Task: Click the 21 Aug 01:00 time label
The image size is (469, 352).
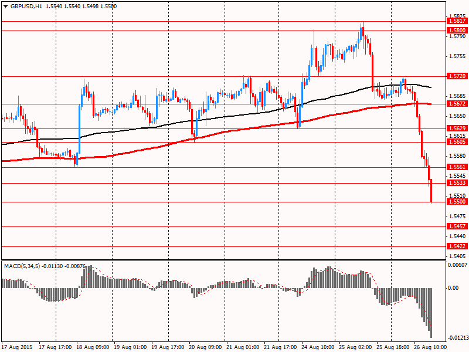Action: pyautogui.click(x=243, y=347)
